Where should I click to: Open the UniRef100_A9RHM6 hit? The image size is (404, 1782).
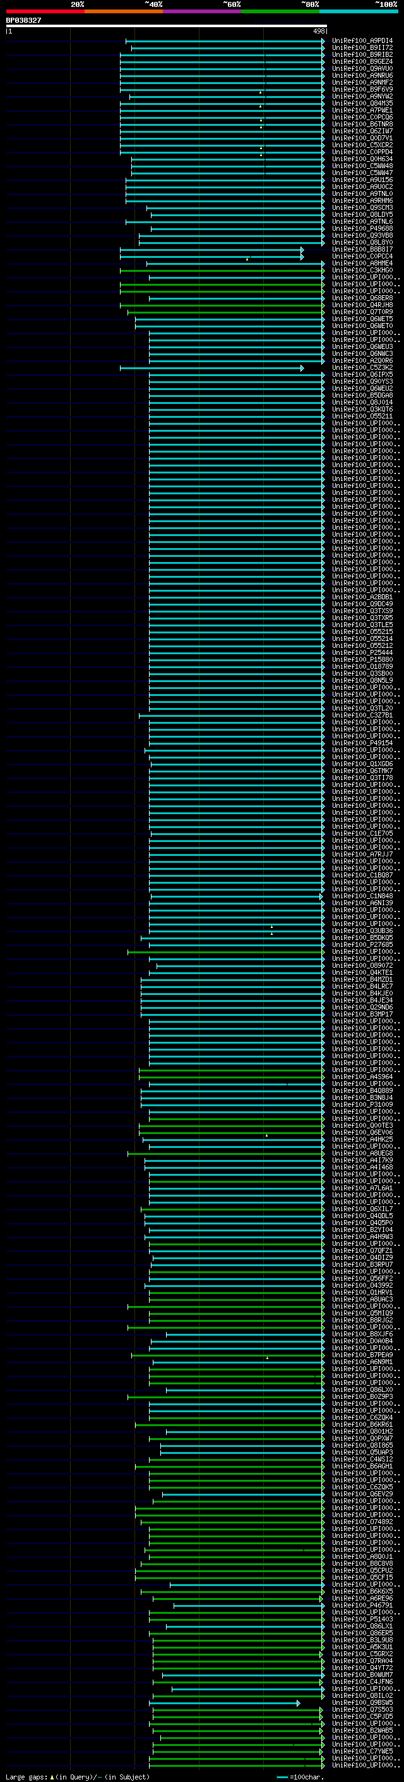[x=362, y=200]
